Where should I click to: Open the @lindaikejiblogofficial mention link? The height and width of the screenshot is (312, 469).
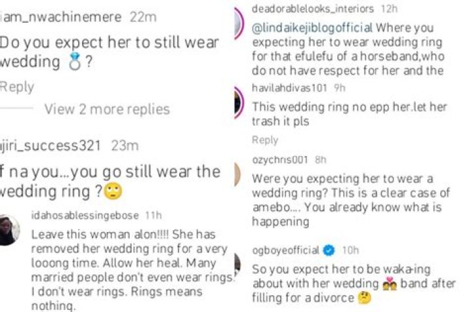pos(312,28)
